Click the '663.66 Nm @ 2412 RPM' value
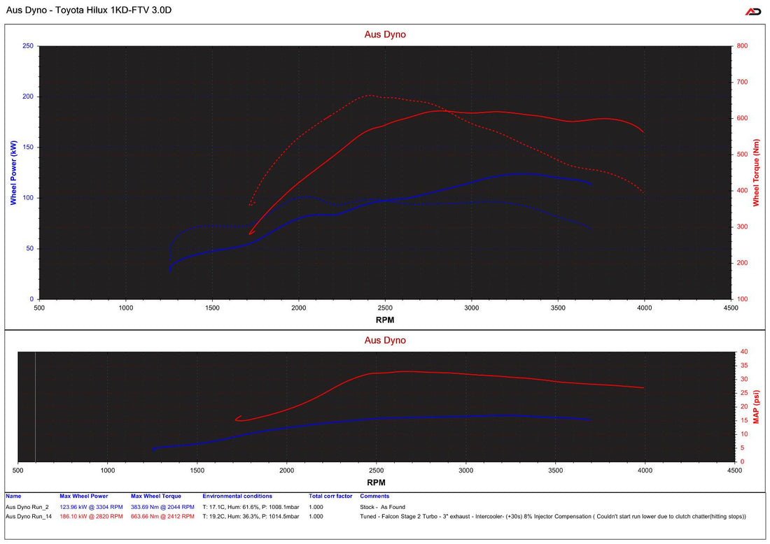 pos(162,516)
